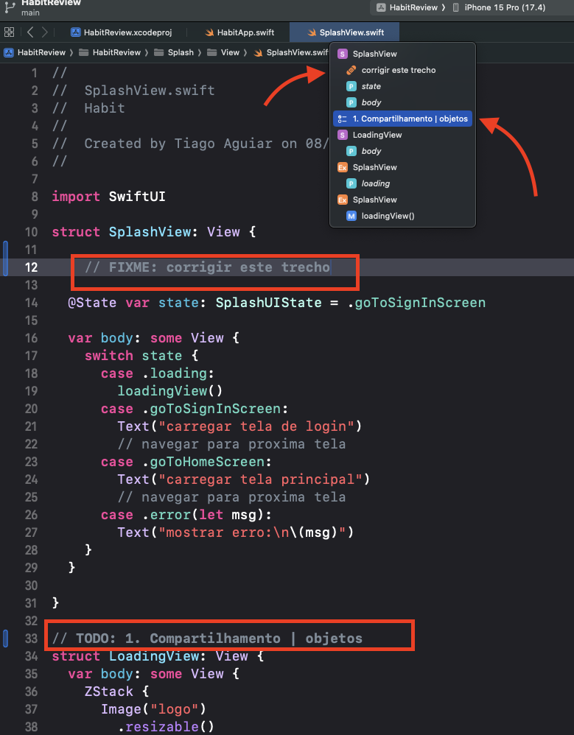574x735 pixels.
Task: Open the related items grid menu icon
Action: click(9, 32)
